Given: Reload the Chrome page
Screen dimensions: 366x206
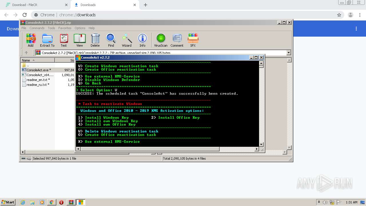Looking at the screenshot, I should [x=25, y=15].
